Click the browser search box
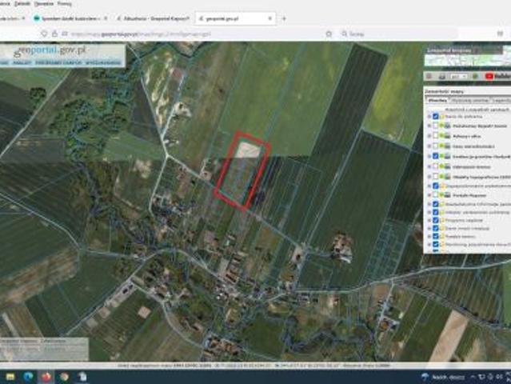Image resolution: width=511 pixels, height=384 pixels. click(x=399, y=34)
